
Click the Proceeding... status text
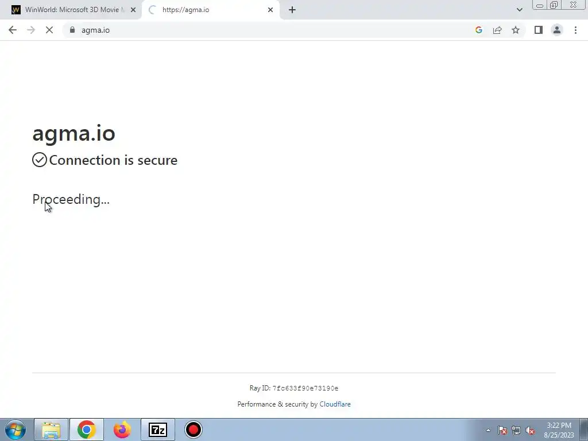71,199
